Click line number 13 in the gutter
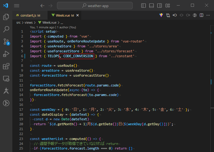The width and height of the screenshot is (214, 152). click(x=21, y=90)
